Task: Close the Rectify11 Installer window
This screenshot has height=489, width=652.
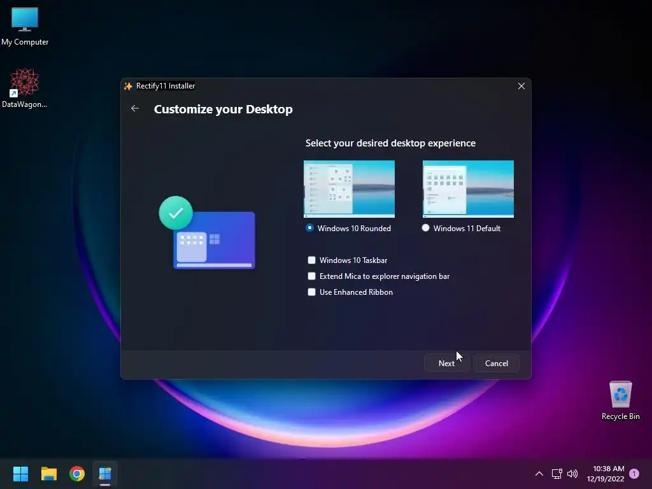Action: tap(521, 86)
